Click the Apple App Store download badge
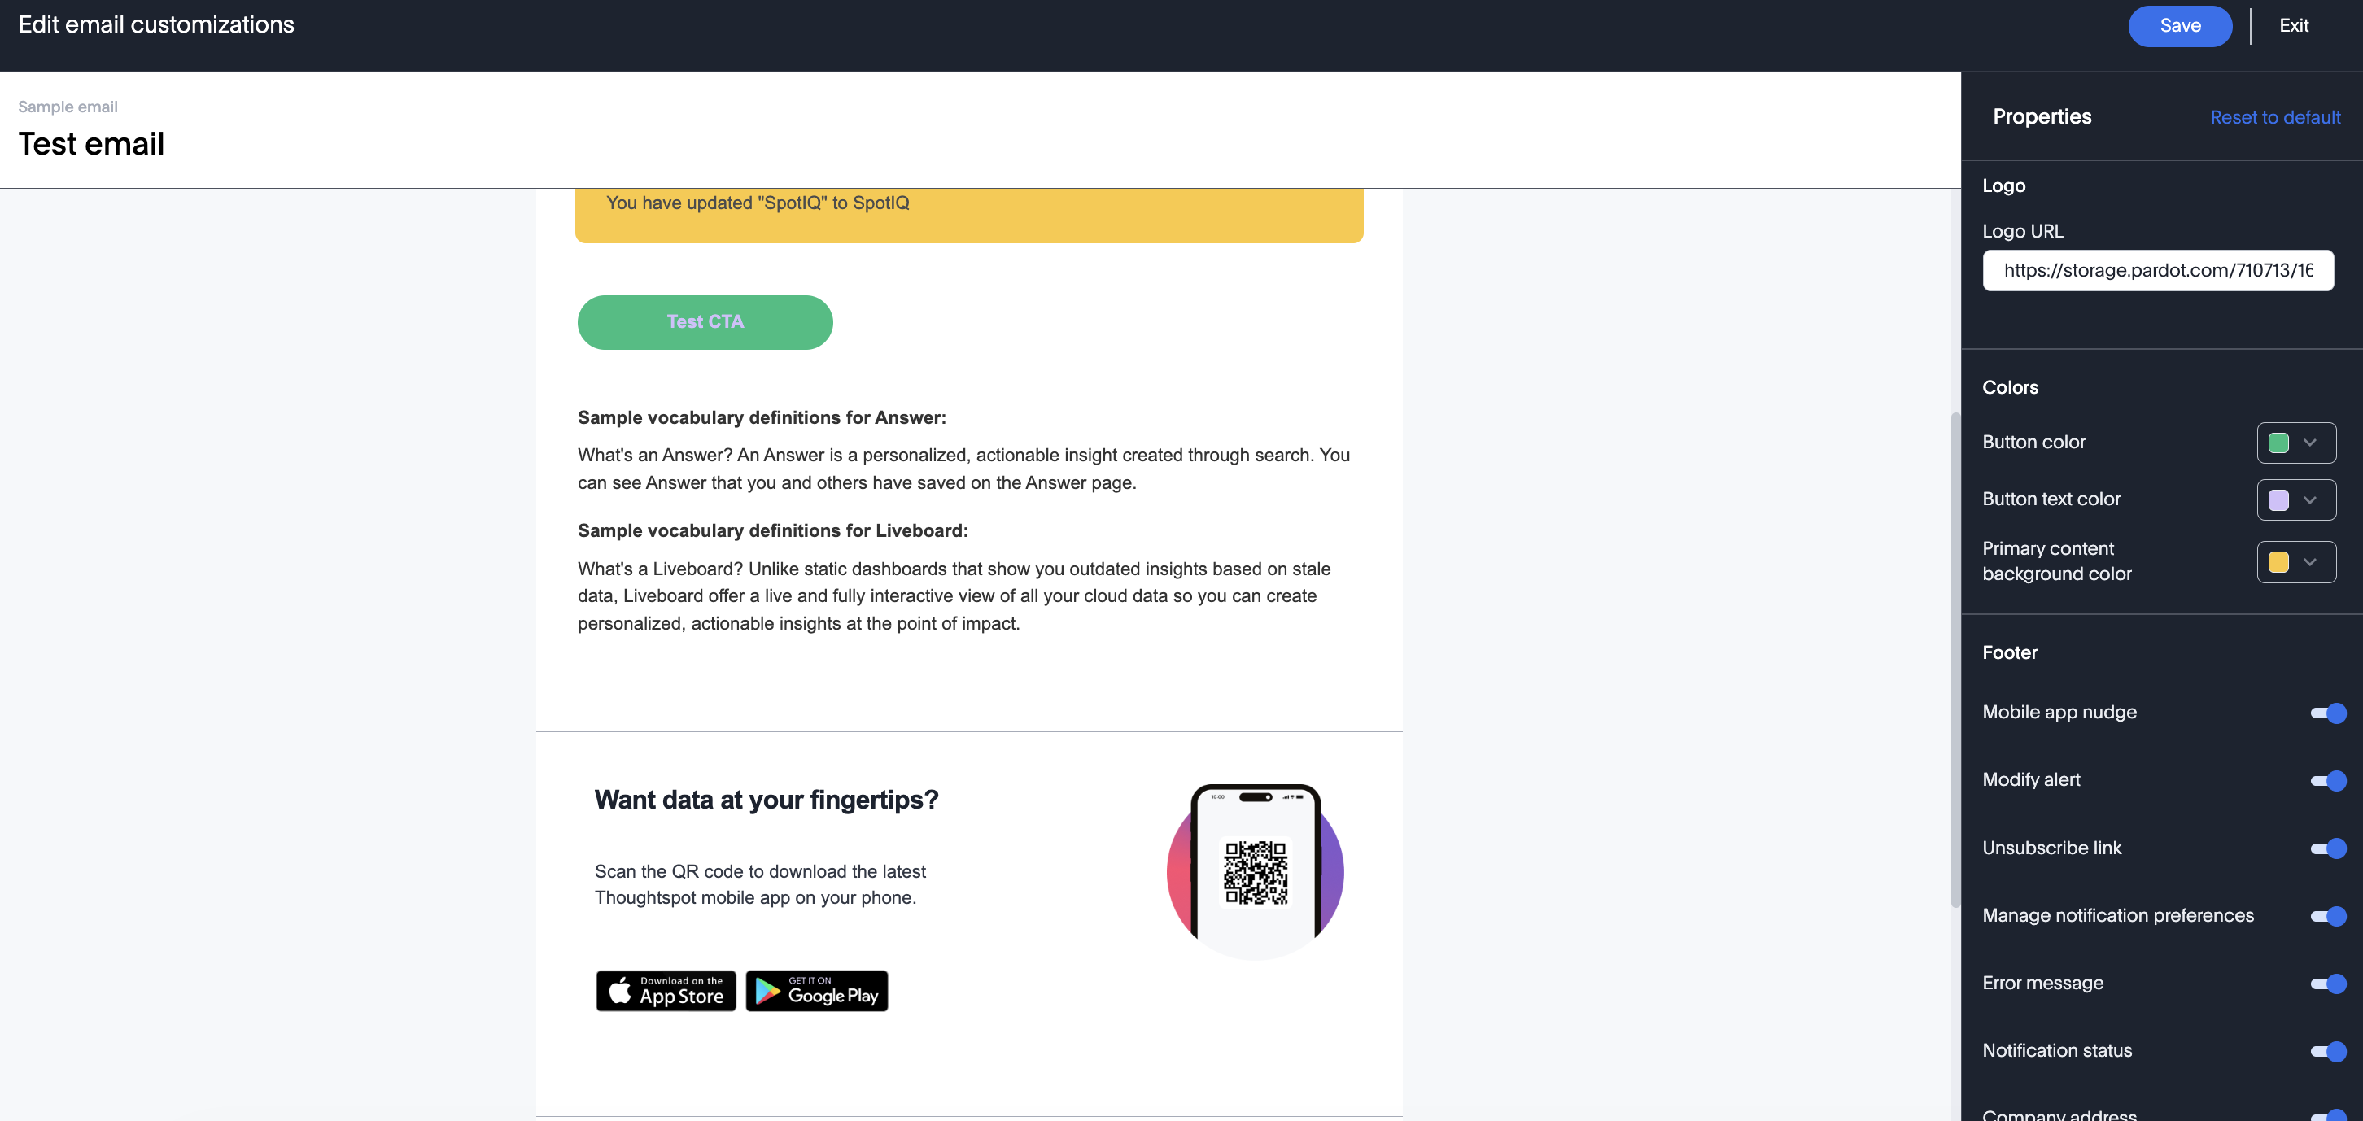Screen dimensions: 2363x1121 click(x=666, y=991)
